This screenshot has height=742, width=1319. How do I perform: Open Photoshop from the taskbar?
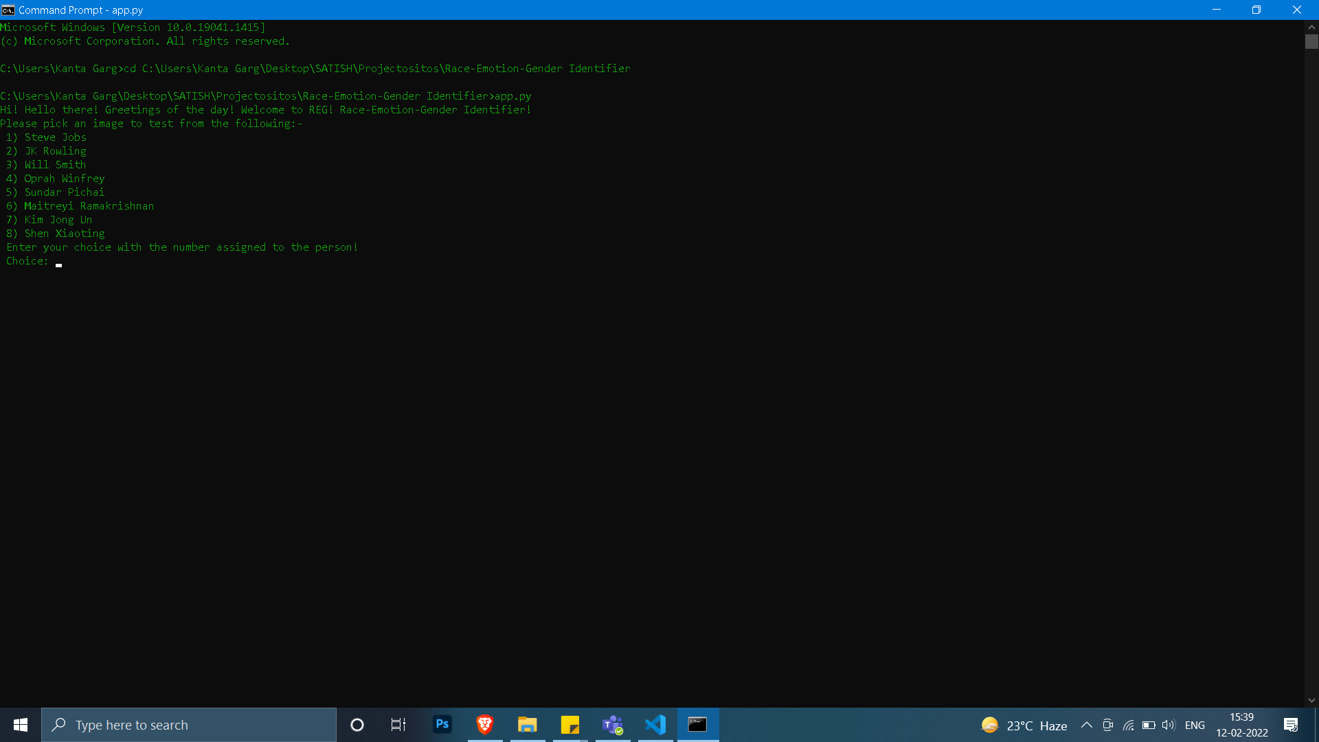(x=442, y=724)
